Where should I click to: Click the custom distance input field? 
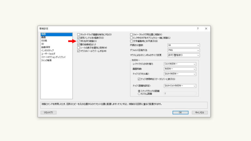click(x=180, y=94)
